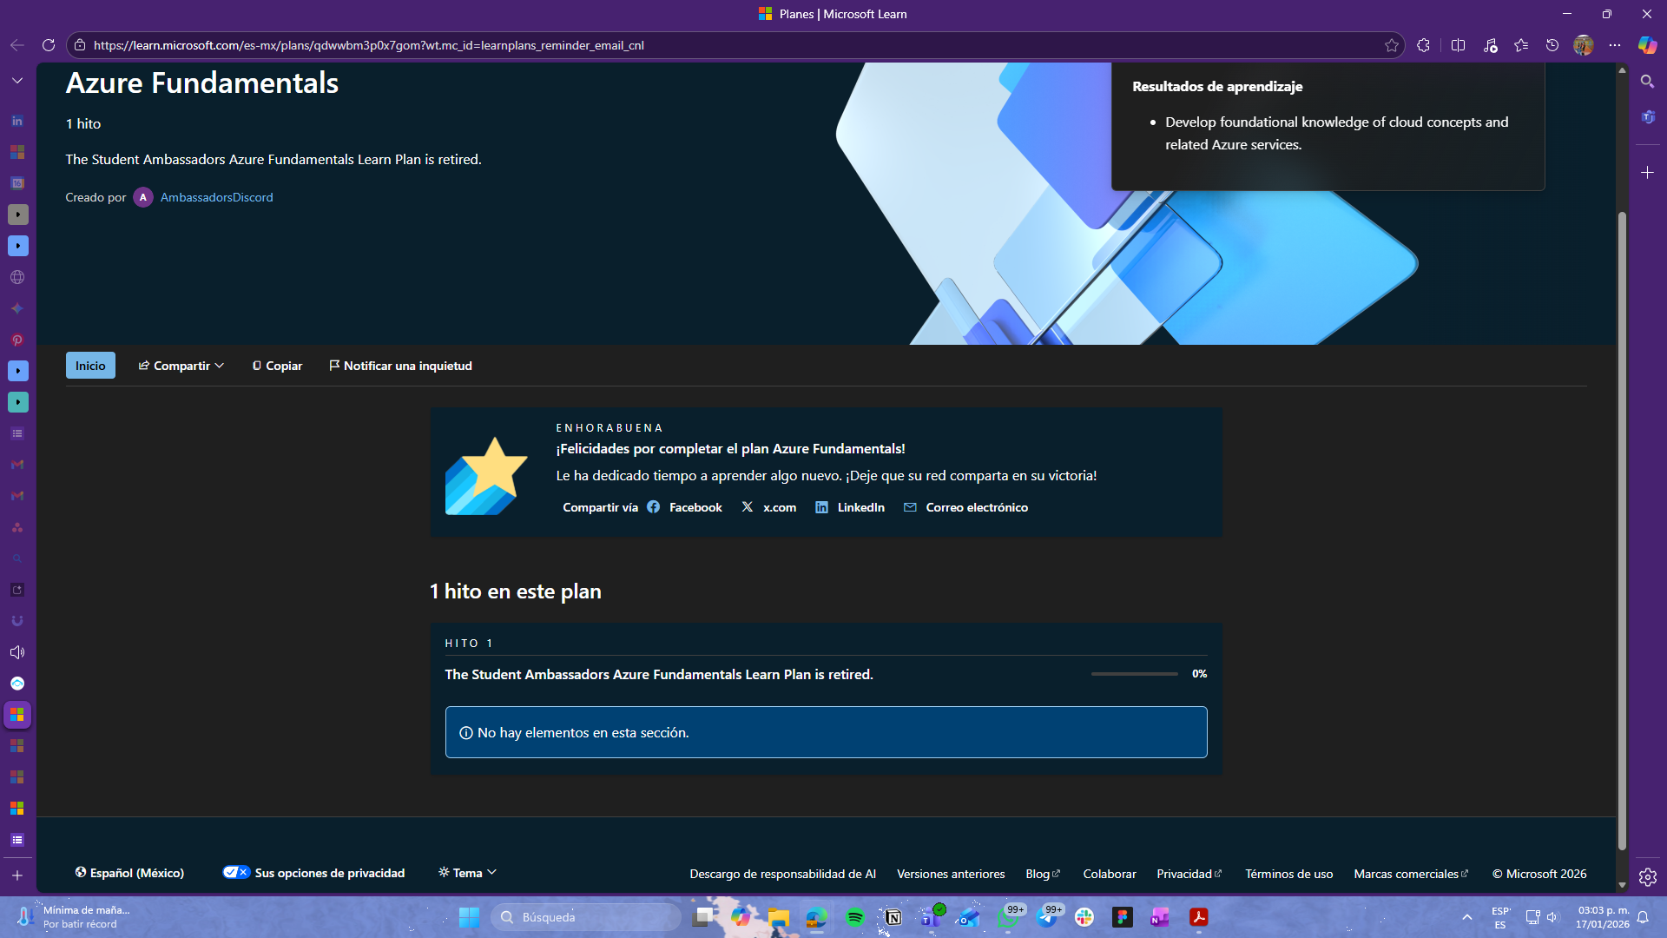Switch to the Pinterest vertical tab
The width and height of the screenshot is (1667, 938).
(17, 340)
